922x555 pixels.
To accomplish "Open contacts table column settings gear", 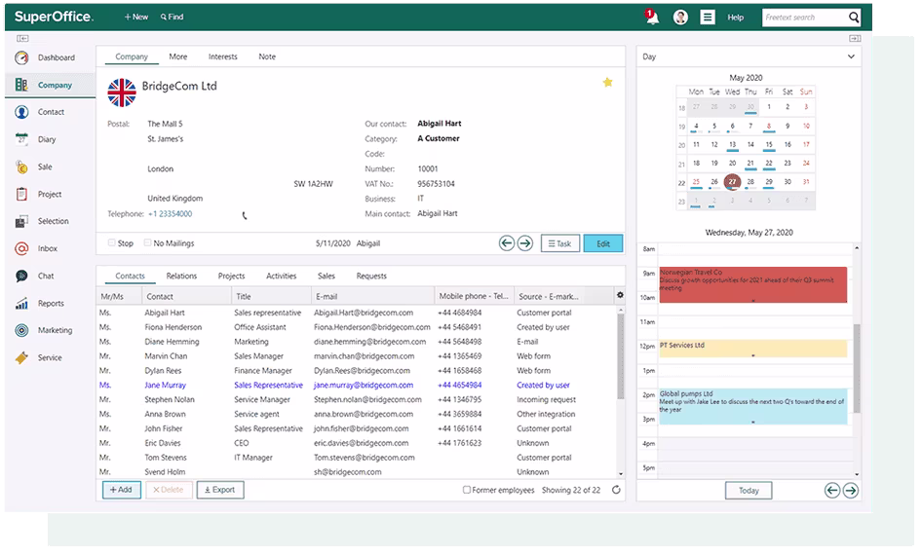I will (620, 295).
